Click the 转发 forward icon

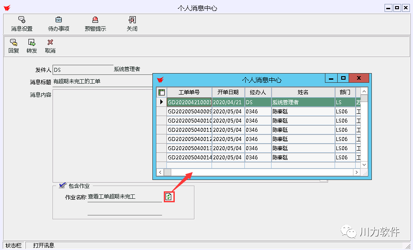click(32, 46)
